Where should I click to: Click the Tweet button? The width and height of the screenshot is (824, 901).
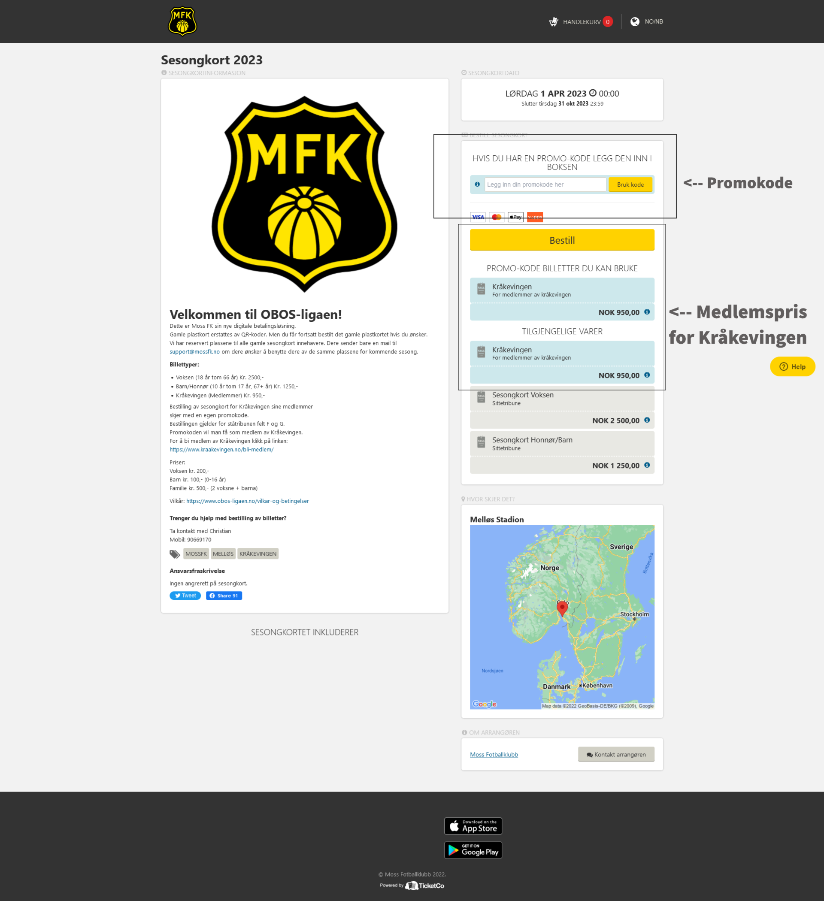(185, 596)
